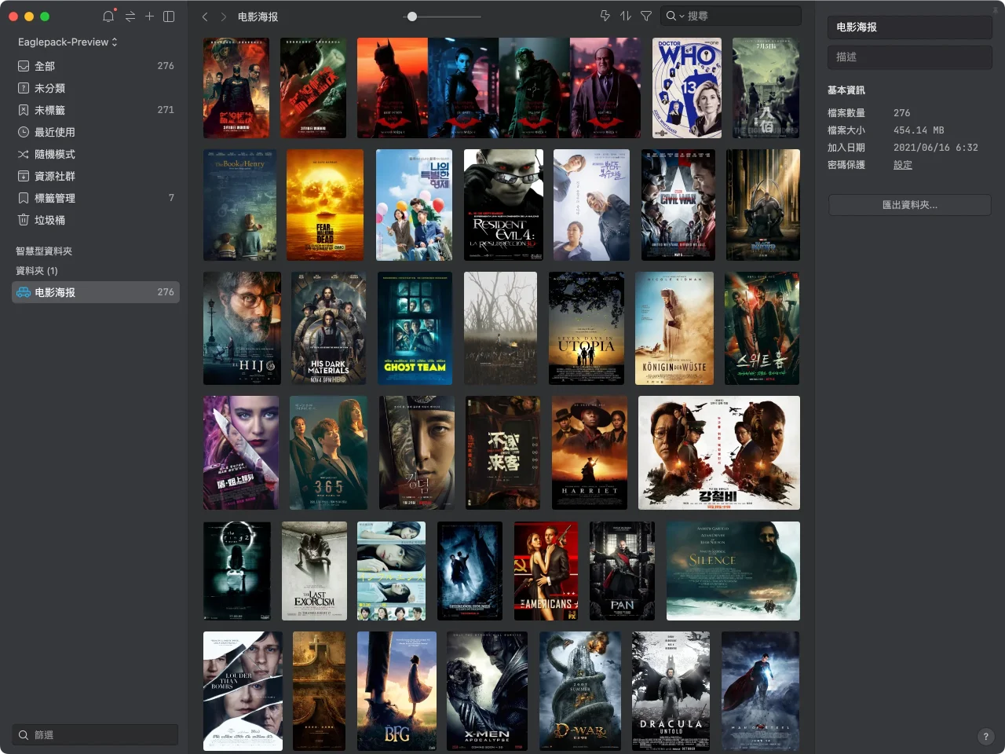Image resolution: width=1005 pixels, height=754 pixels.
Task: Click the 未分類 question mark icon
Action: [x=24, y=88]
